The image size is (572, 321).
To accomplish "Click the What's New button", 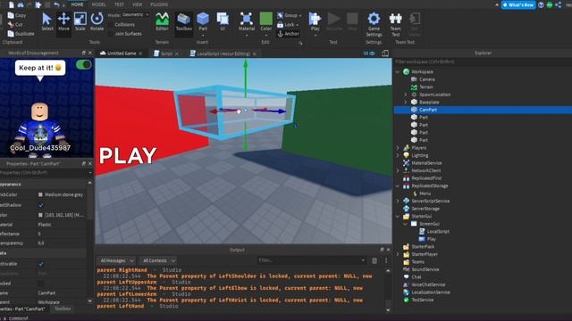I will point(518,4).
